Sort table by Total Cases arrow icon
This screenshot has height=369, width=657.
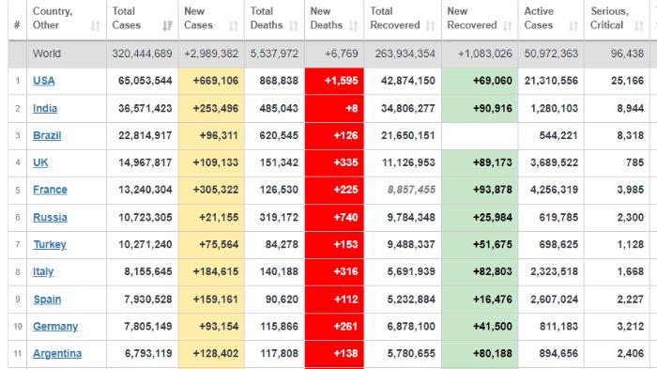tap(168, 26)
